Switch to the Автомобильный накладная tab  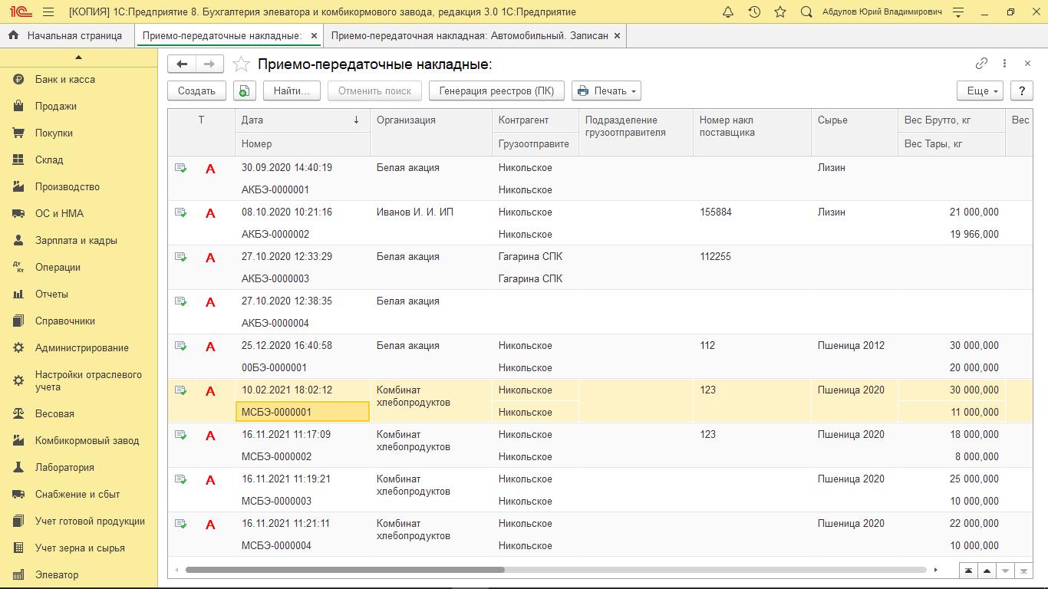[472, 35]
